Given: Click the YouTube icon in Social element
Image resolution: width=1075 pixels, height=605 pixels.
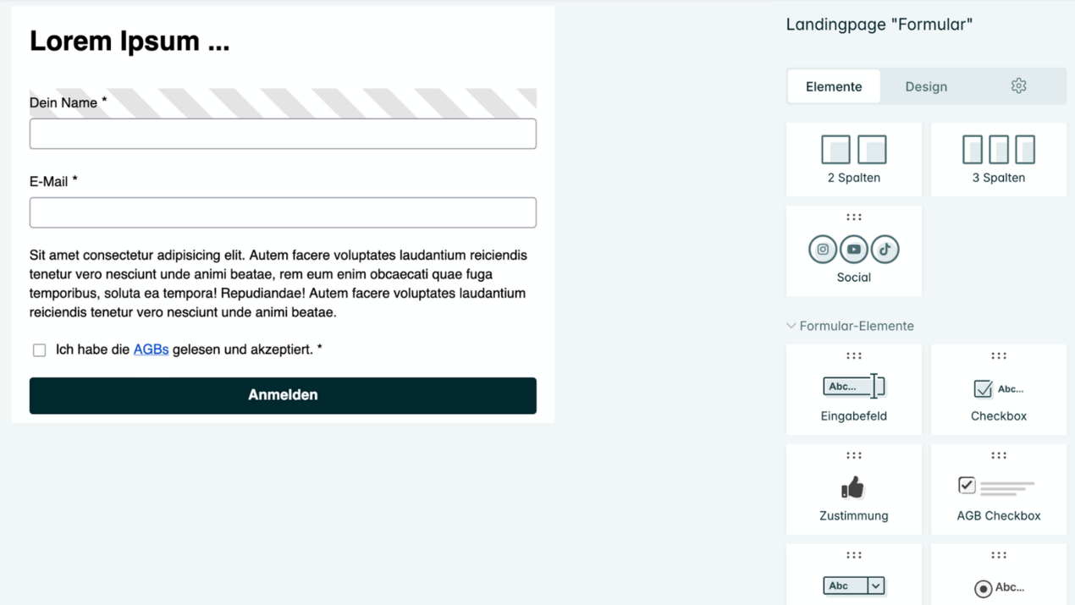Looking at the screenshot, I should pyautogui.click(x=854, y=250).
